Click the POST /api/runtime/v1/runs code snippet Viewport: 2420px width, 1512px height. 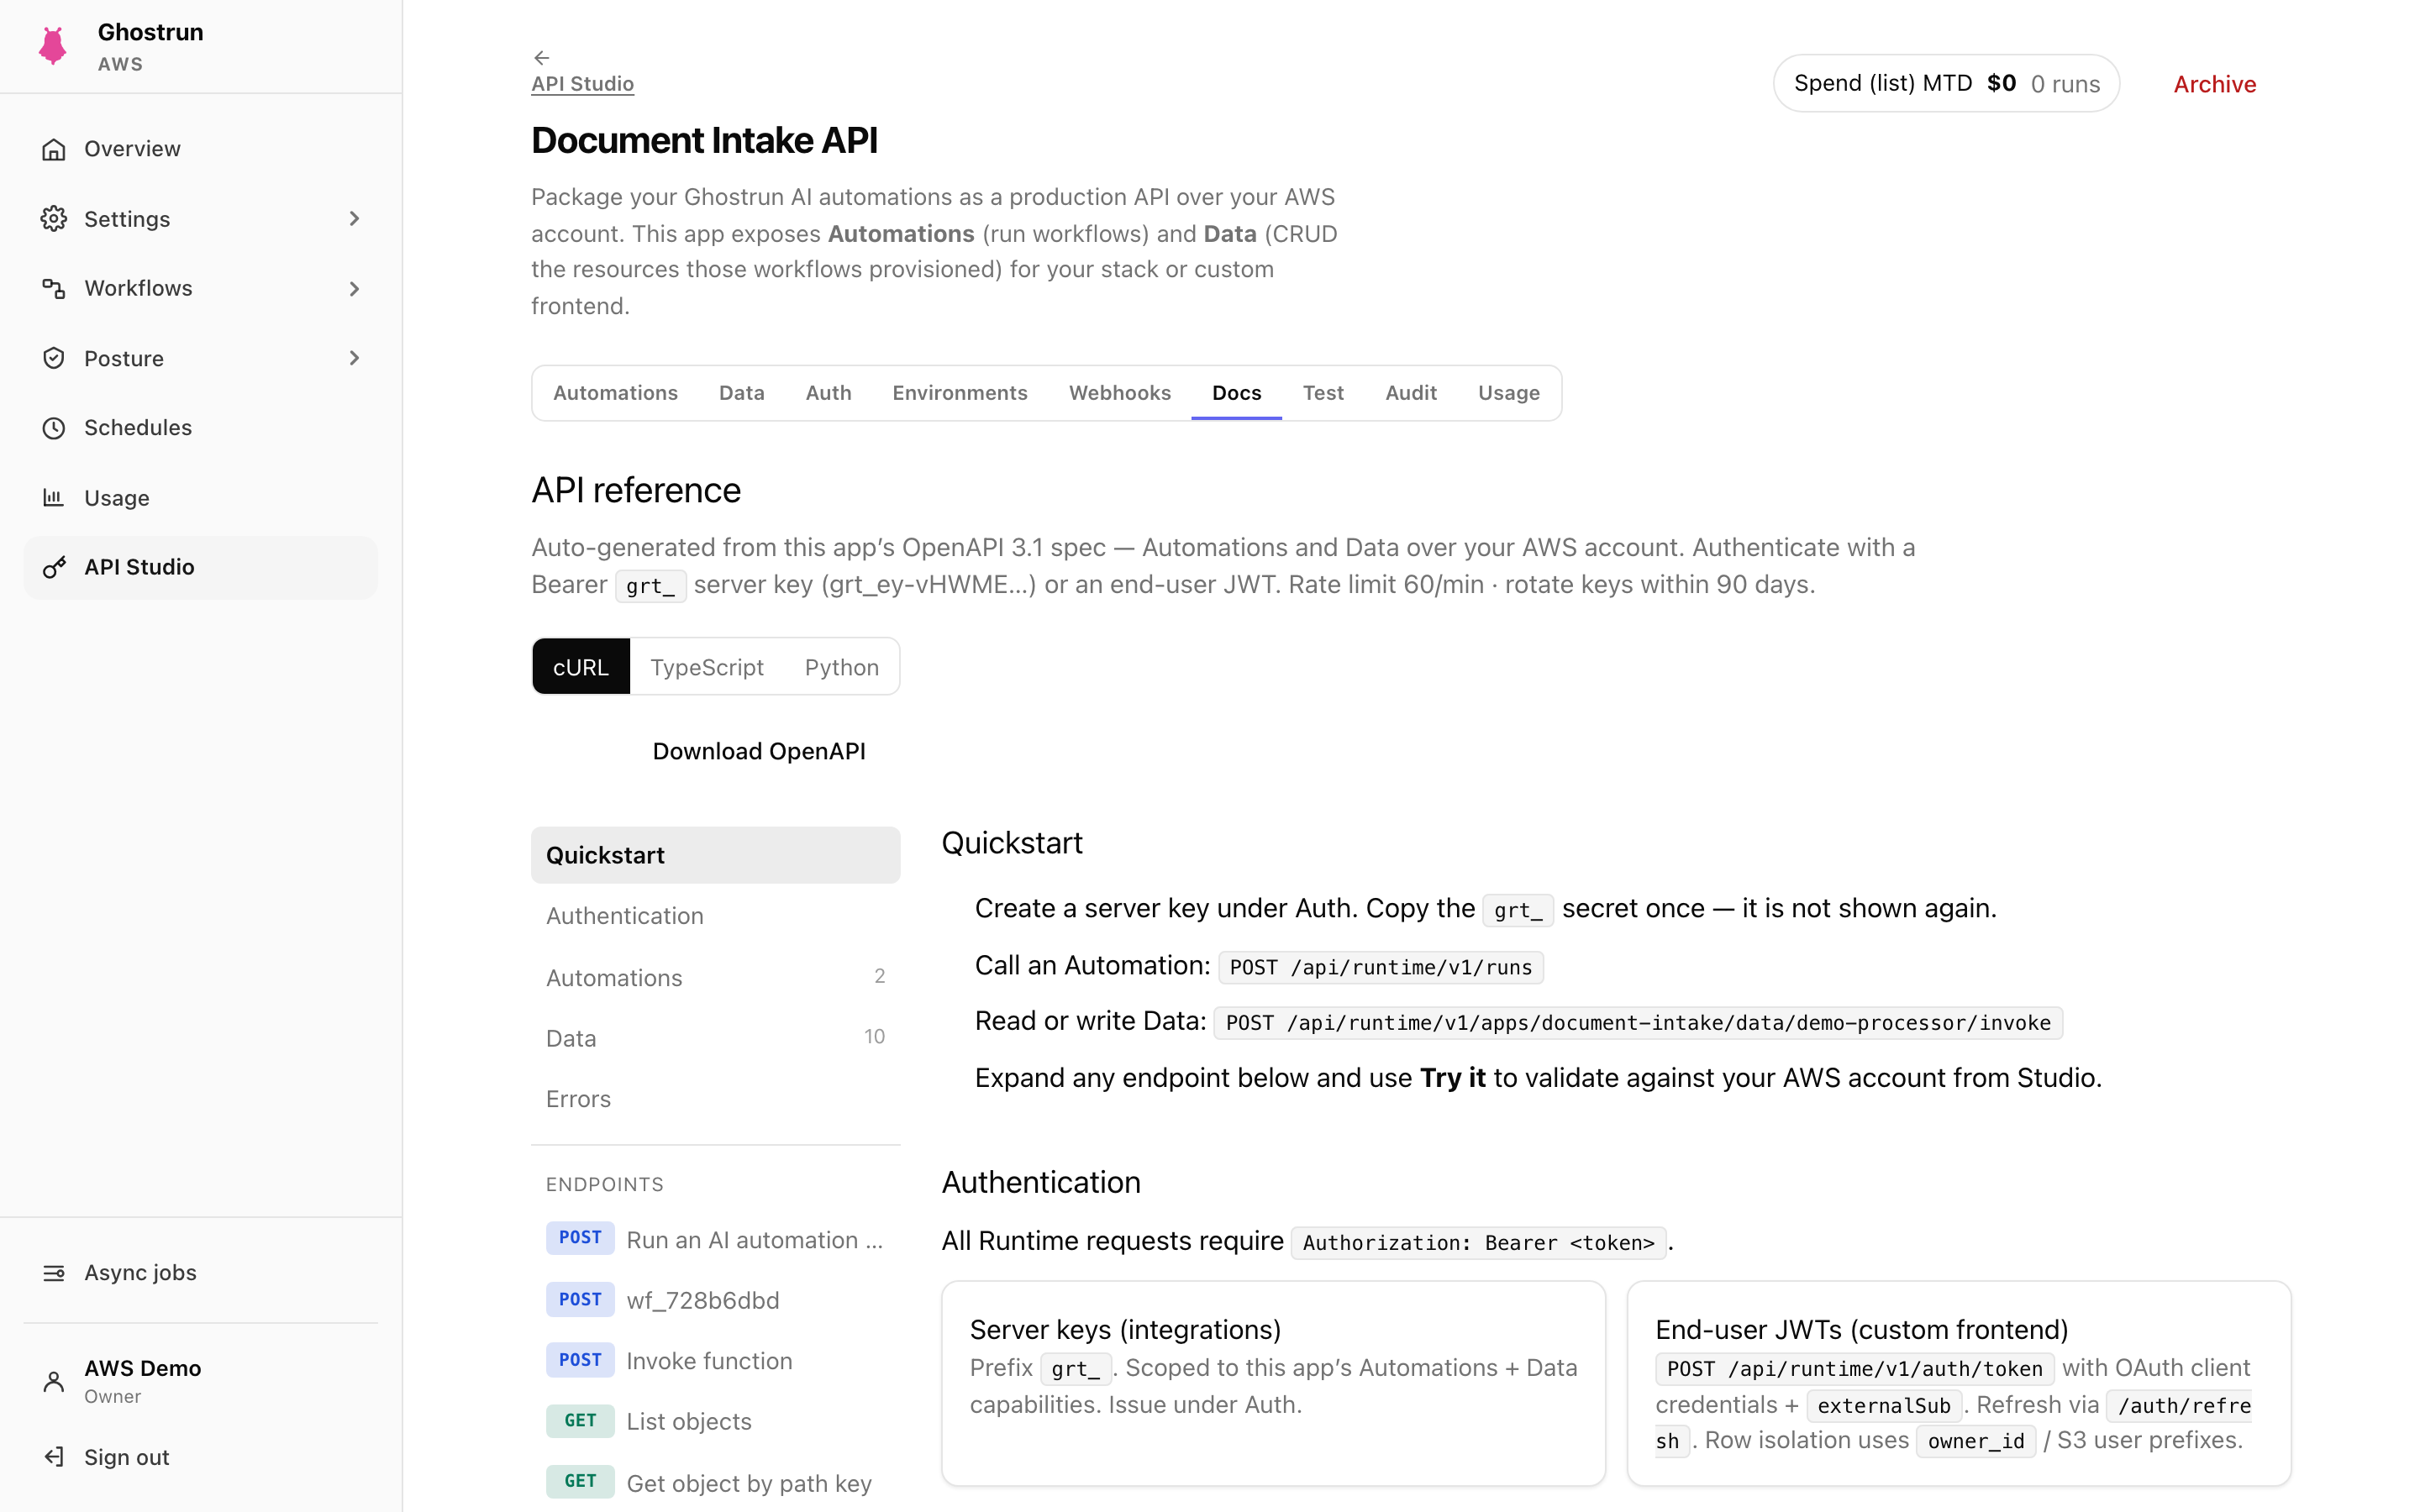[1380, 967]
